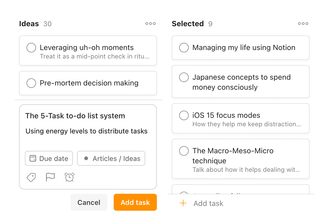This screenshot has height=216, width=318.
Task: Open Selected section three-dot menu
Action: (x=303, y=24)
